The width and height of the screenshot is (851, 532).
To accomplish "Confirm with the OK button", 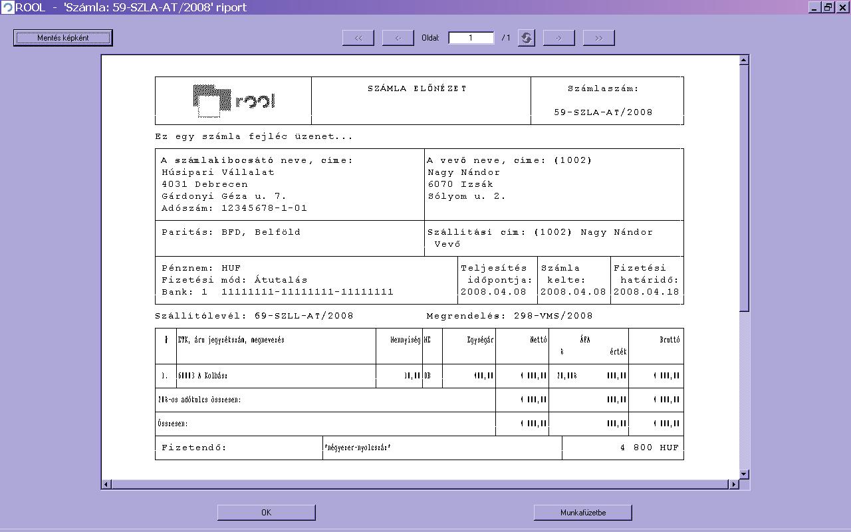I will tap(266, 512).
